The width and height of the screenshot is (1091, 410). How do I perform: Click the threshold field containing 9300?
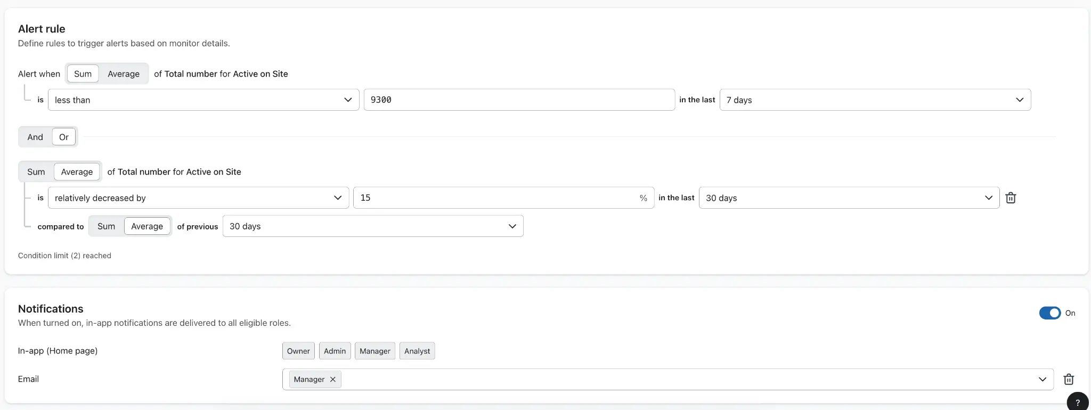519,100
